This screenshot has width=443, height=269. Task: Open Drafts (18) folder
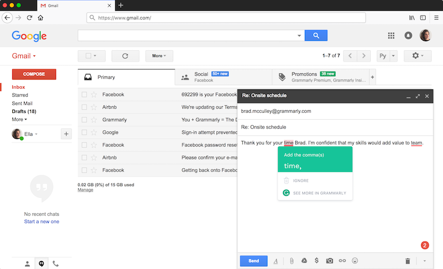[x=24, y=111]
